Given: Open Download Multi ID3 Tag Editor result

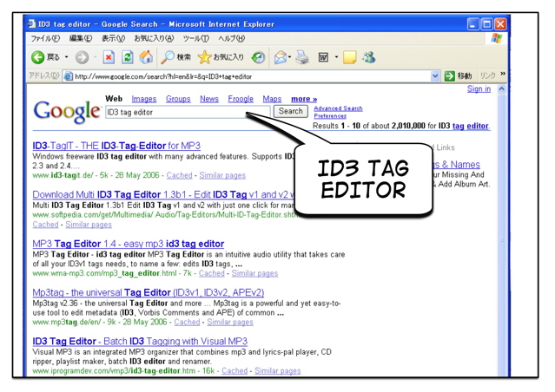Looking at the screenshot, I should pyautogui.click(x=163, y=195).
